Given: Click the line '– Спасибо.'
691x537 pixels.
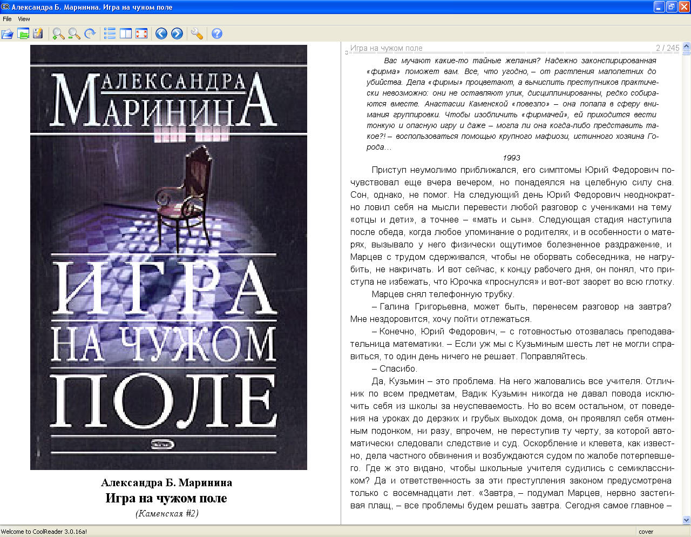Looking at the screenshot, I should [394, 369].
